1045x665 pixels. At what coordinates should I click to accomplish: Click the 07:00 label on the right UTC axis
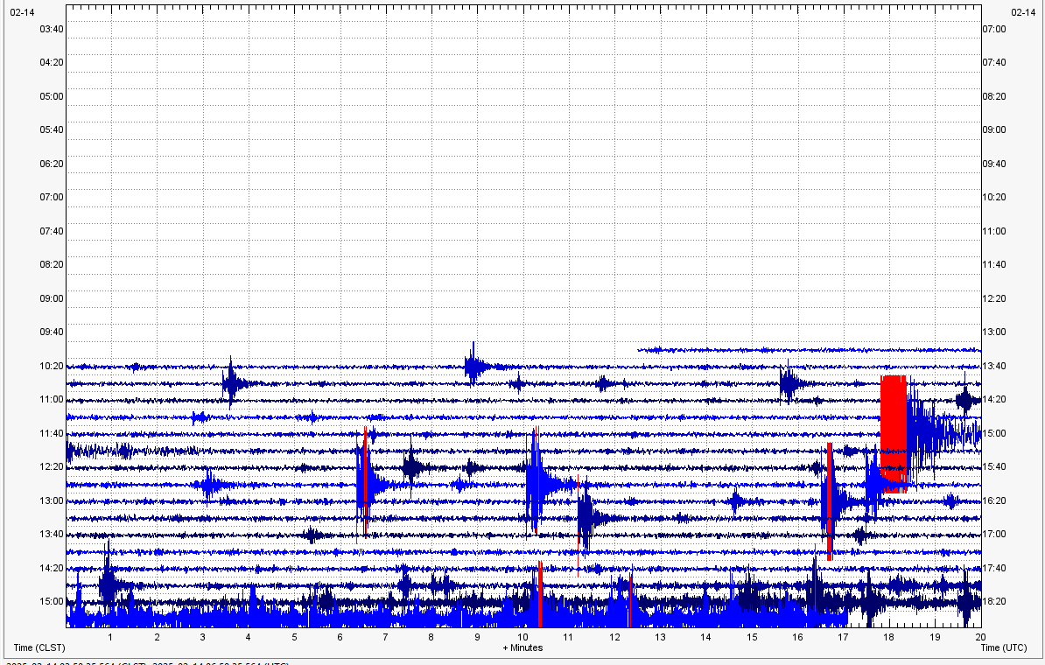(995, 29)
